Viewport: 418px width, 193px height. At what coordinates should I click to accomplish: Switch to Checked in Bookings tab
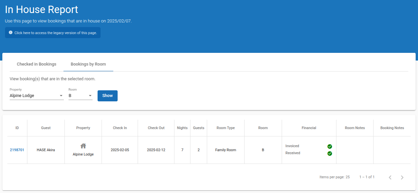click(x=36, y=64)
